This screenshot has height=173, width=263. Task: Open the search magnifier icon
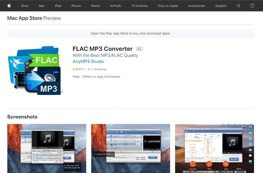(239, 6)
